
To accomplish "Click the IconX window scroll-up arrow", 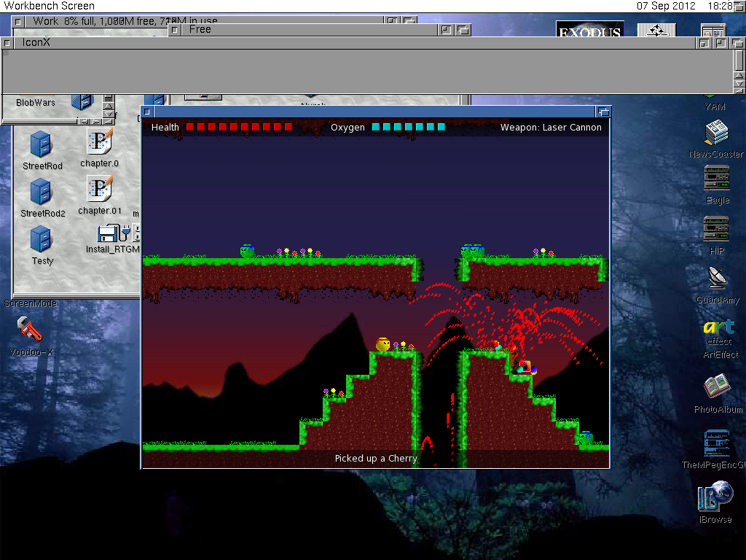I will tap(739, 76).
